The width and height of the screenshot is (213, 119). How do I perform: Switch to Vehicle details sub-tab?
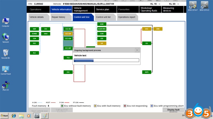[x=39, y=17]
